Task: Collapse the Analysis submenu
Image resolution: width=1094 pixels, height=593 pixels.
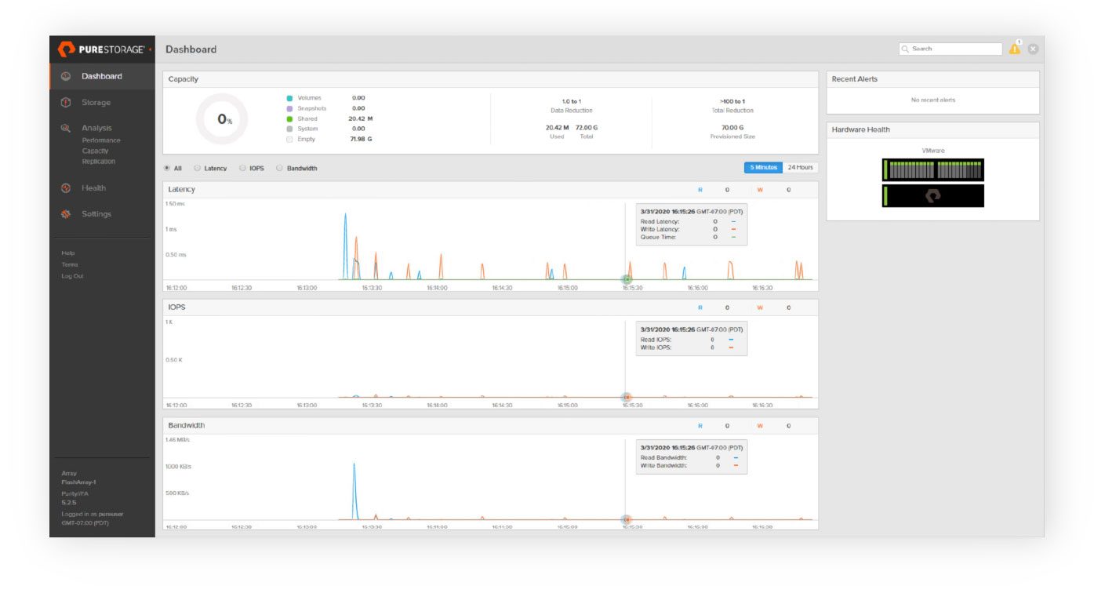Action: tap(96, 127)
